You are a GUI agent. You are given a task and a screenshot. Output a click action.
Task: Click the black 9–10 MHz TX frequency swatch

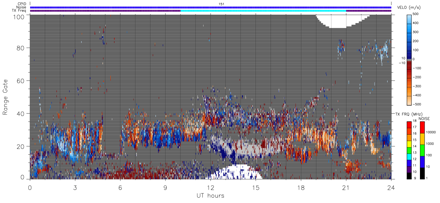[409, 175]
